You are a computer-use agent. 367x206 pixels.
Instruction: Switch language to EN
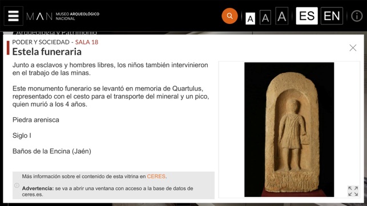coord(332,16)
